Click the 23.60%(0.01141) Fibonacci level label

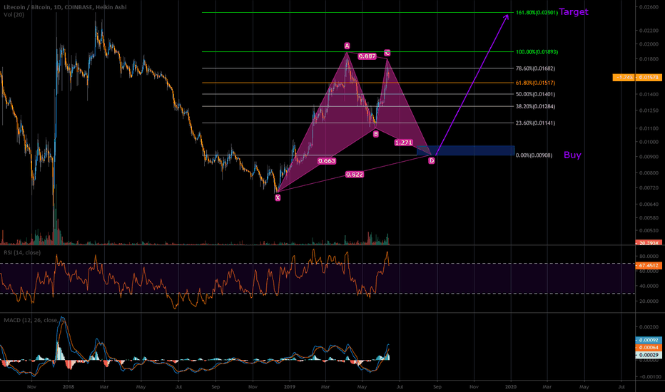(x=535, y=123)
